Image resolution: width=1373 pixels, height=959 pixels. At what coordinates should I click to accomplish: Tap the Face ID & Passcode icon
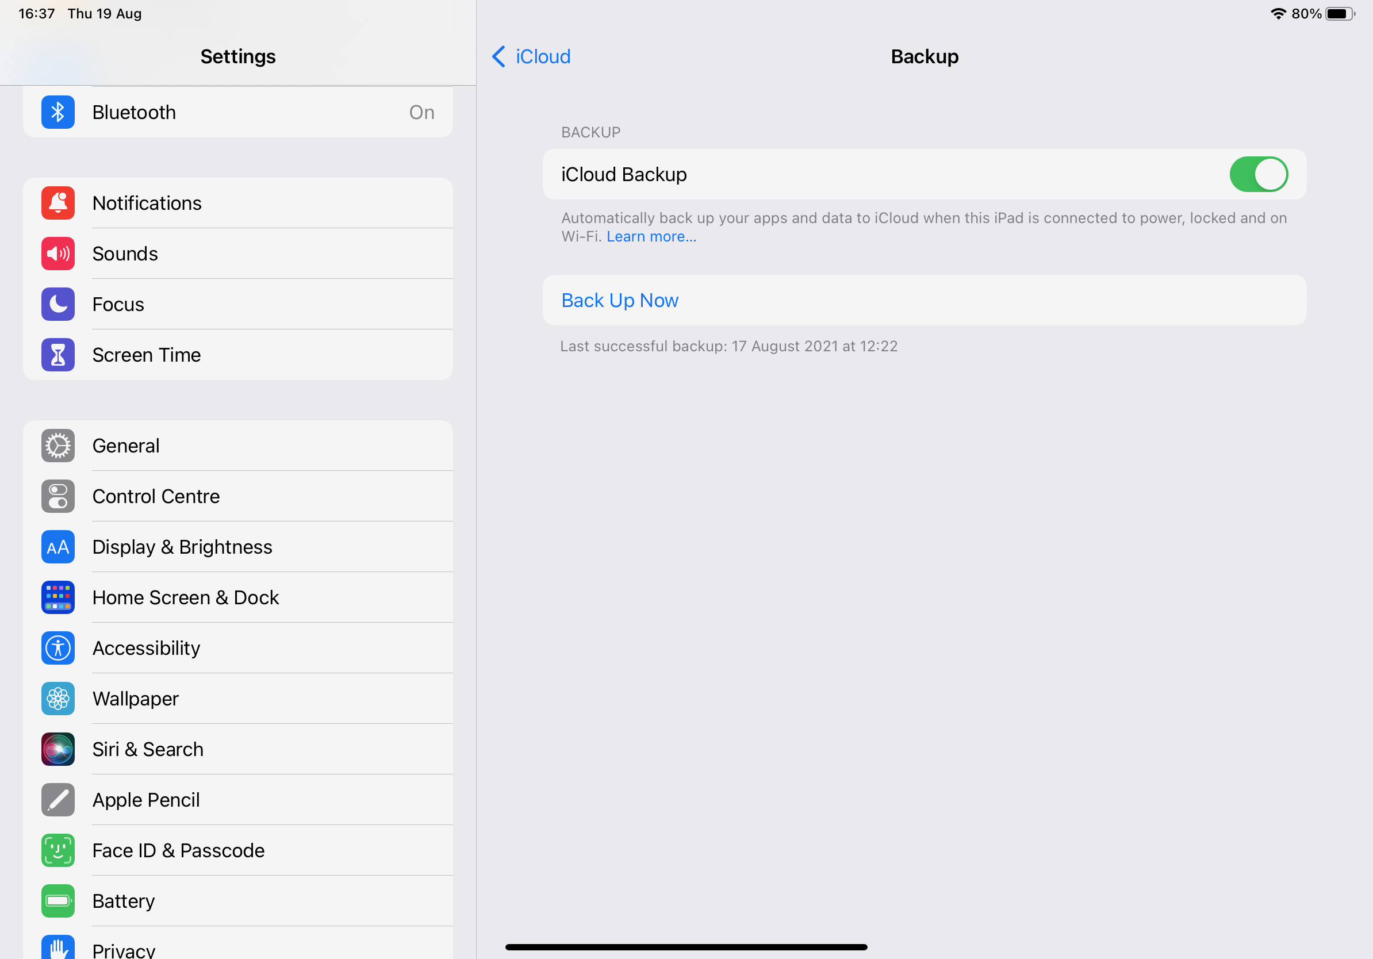point(58,850)
